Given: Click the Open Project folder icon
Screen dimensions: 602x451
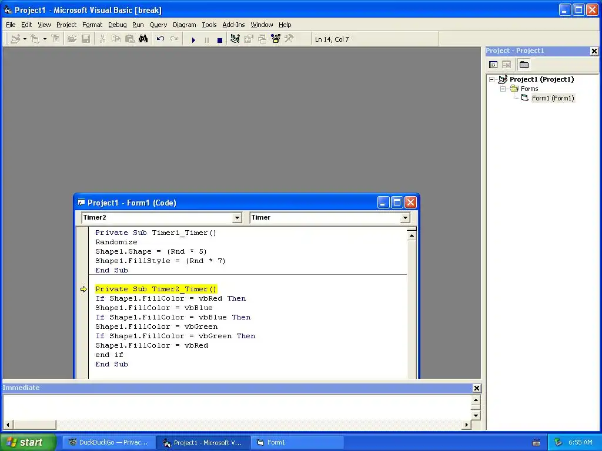Looking at the screenshot, I should (x=72, y=39).
